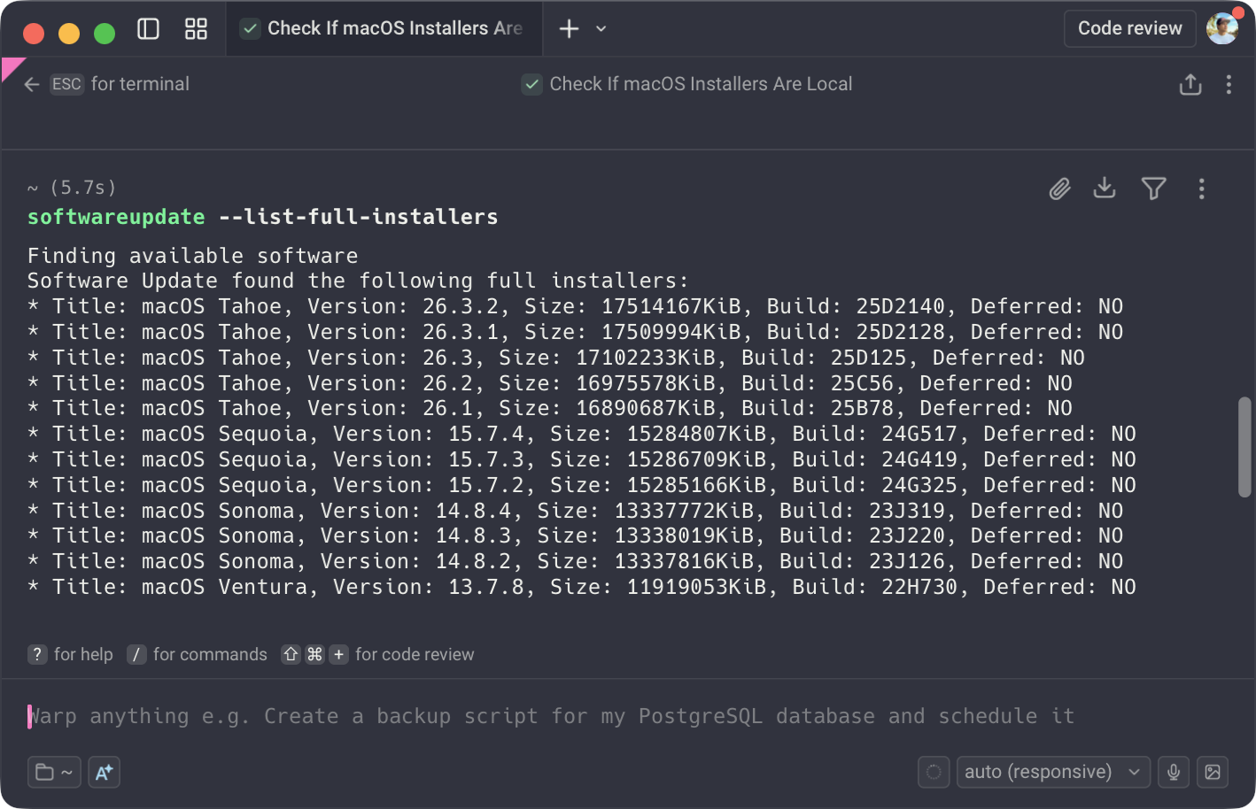Screen dimensions: 1256x809
Task: Click the paperclip attach icon on block
Action: (1059, 189)
